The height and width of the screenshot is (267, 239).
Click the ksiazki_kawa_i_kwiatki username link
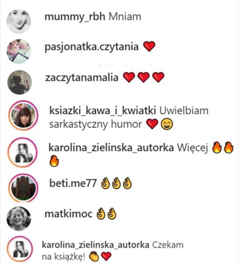pyautogui.click(x=103, y=111)
